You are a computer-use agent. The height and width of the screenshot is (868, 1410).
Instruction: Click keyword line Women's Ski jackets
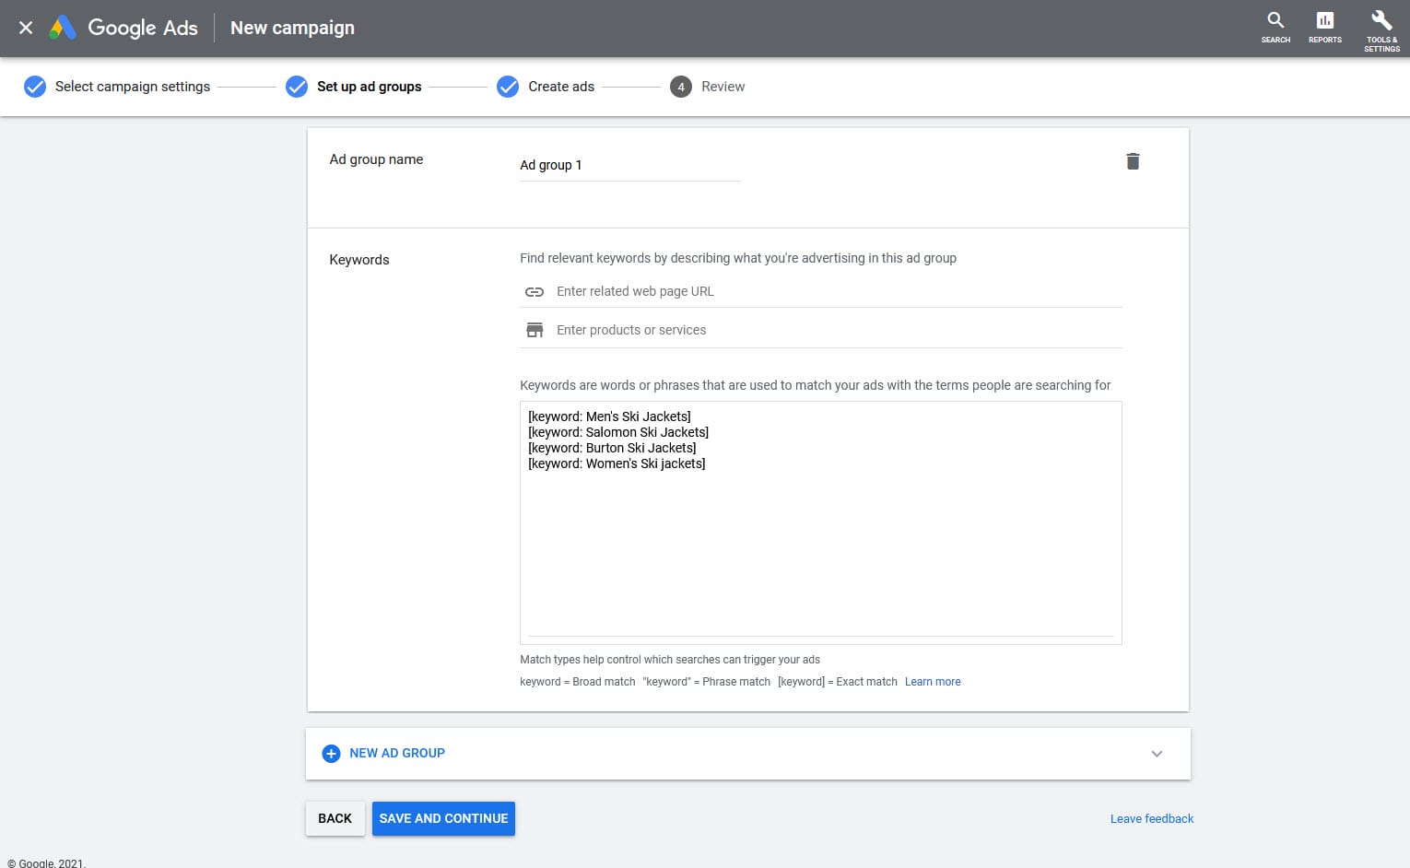tap(617, 463)
